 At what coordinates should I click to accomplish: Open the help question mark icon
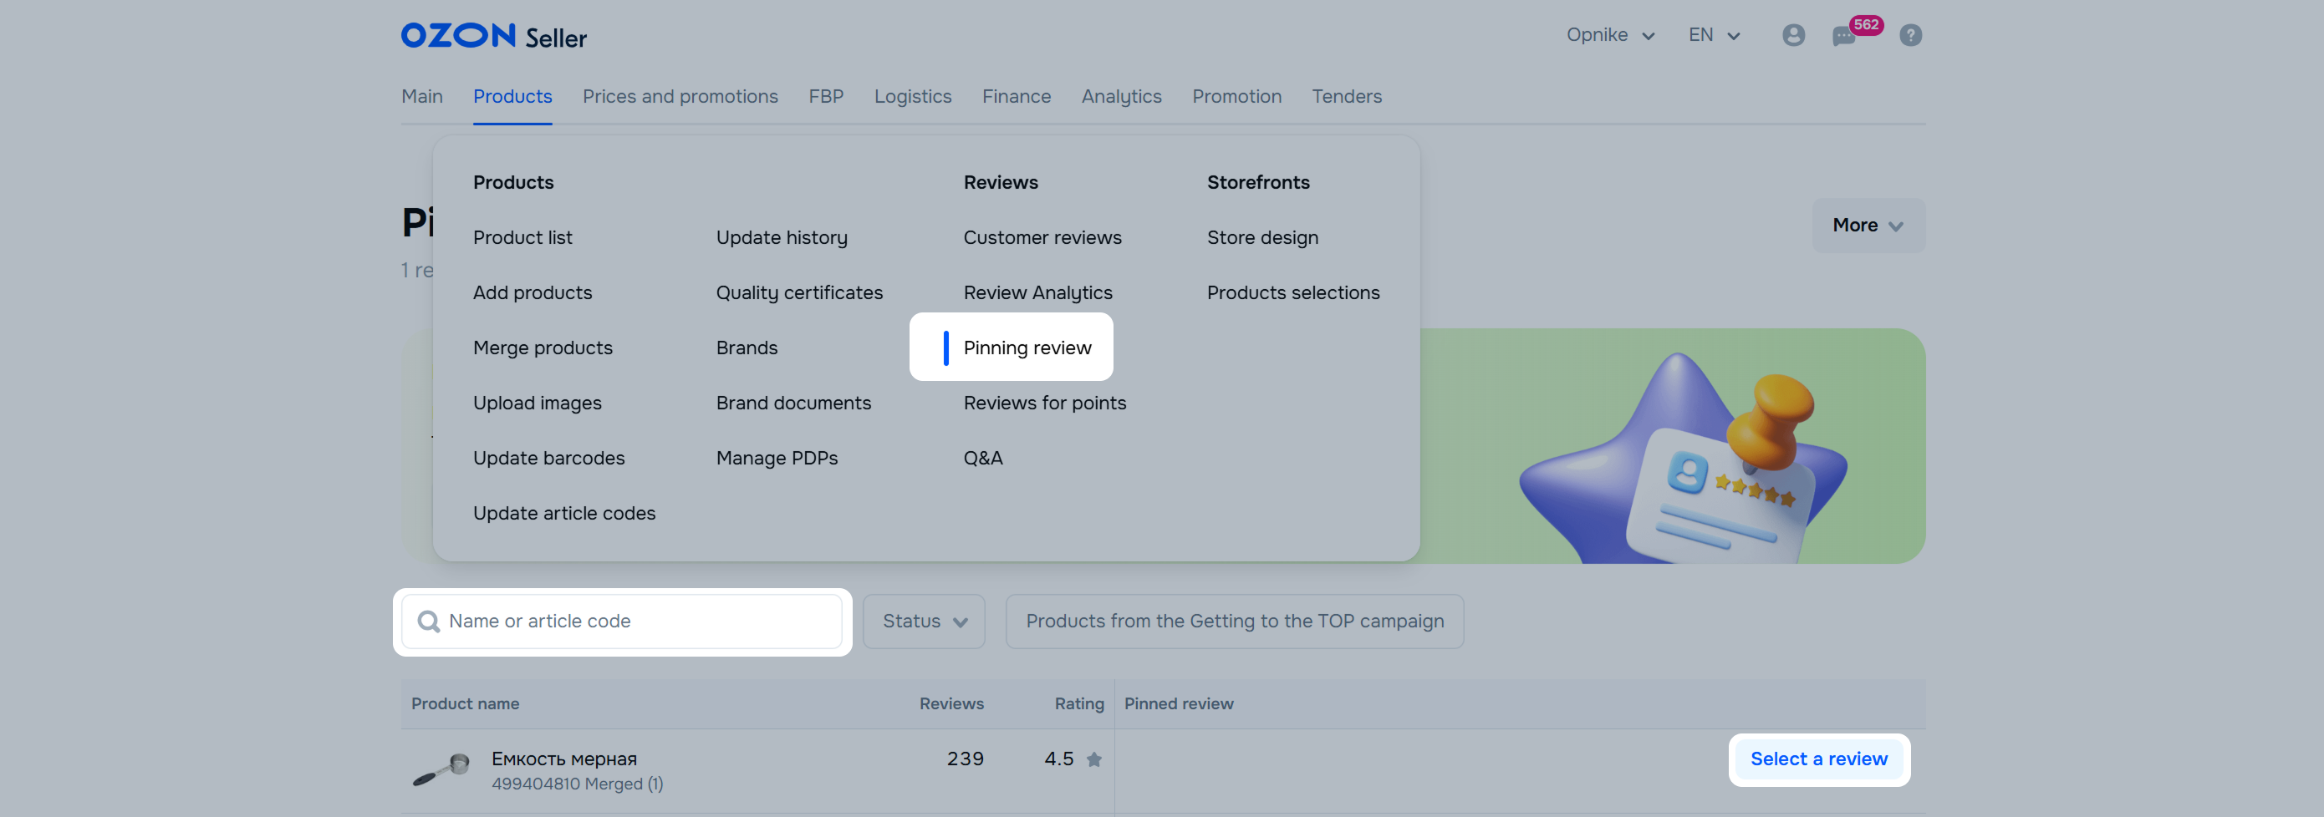pyautogui.click(x=1910, y=35)
